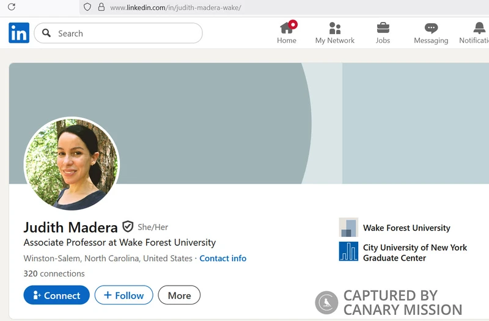Click the Wake Forest University logo thumbnail

348,227
